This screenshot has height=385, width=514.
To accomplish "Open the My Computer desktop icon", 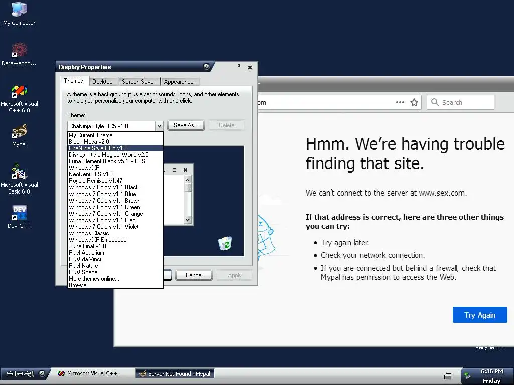I will click(x=19, y=14).
